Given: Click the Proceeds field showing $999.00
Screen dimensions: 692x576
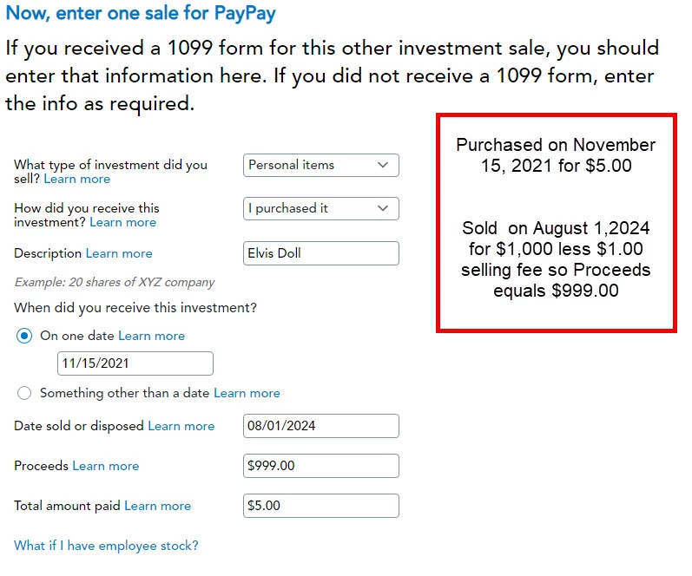Looking at the screenshot, I should (321, 466).
